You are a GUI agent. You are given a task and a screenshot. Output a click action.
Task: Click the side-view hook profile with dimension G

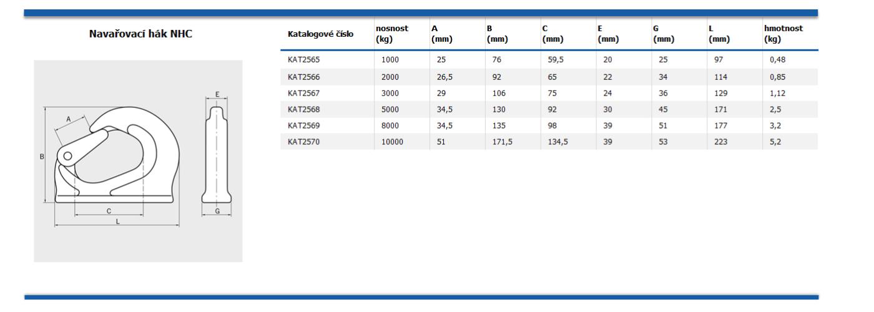coord(216,156)
